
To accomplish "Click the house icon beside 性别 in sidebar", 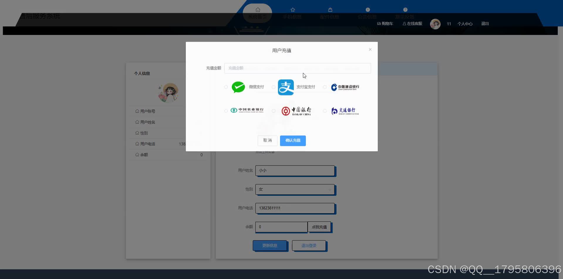I will tap(137, 133).
